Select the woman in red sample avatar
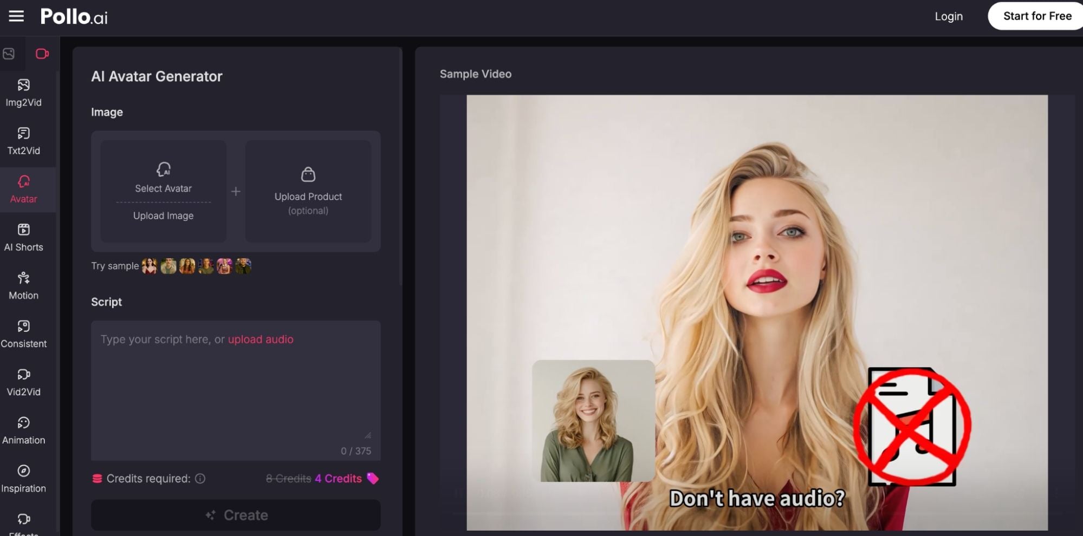The height and width of the screenshot is (536, 1083). [x=151, y=266]
